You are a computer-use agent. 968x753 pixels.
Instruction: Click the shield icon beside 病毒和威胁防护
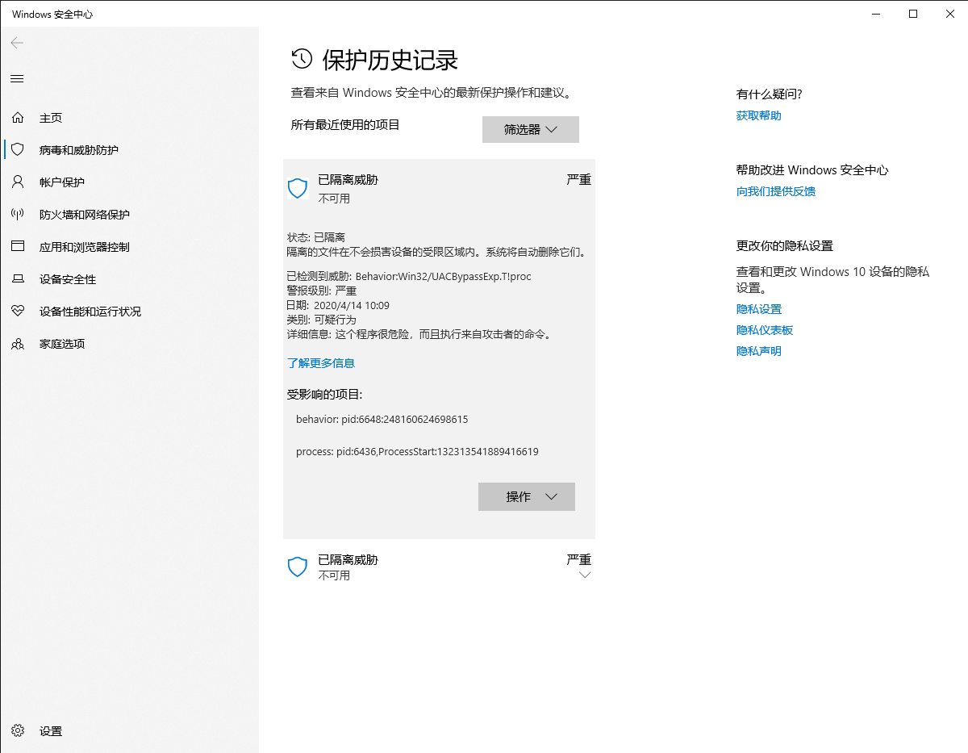point(18,149)
